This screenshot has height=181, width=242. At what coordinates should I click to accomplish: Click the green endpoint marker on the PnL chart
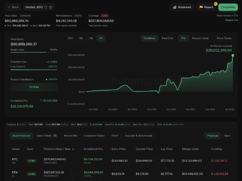click(233, 56)
